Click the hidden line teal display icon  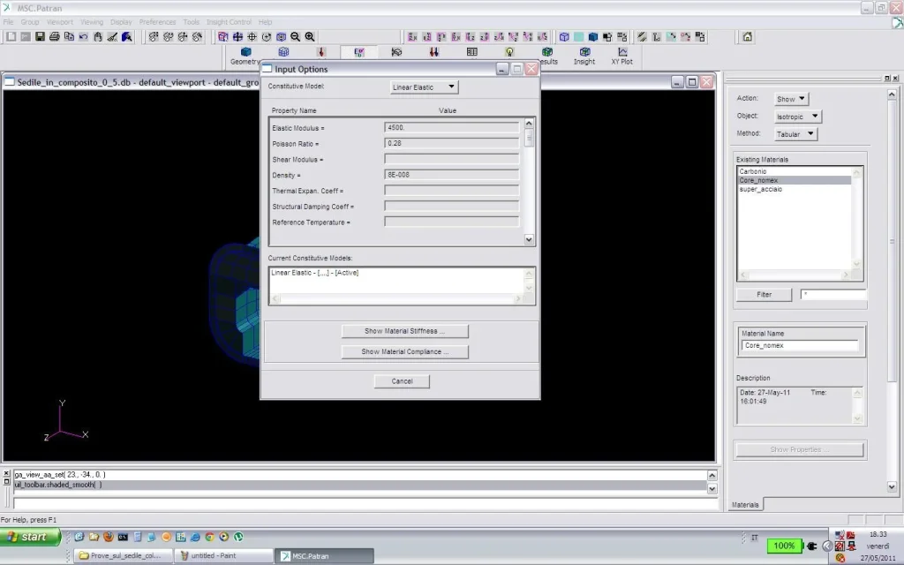tap(578, 37)
